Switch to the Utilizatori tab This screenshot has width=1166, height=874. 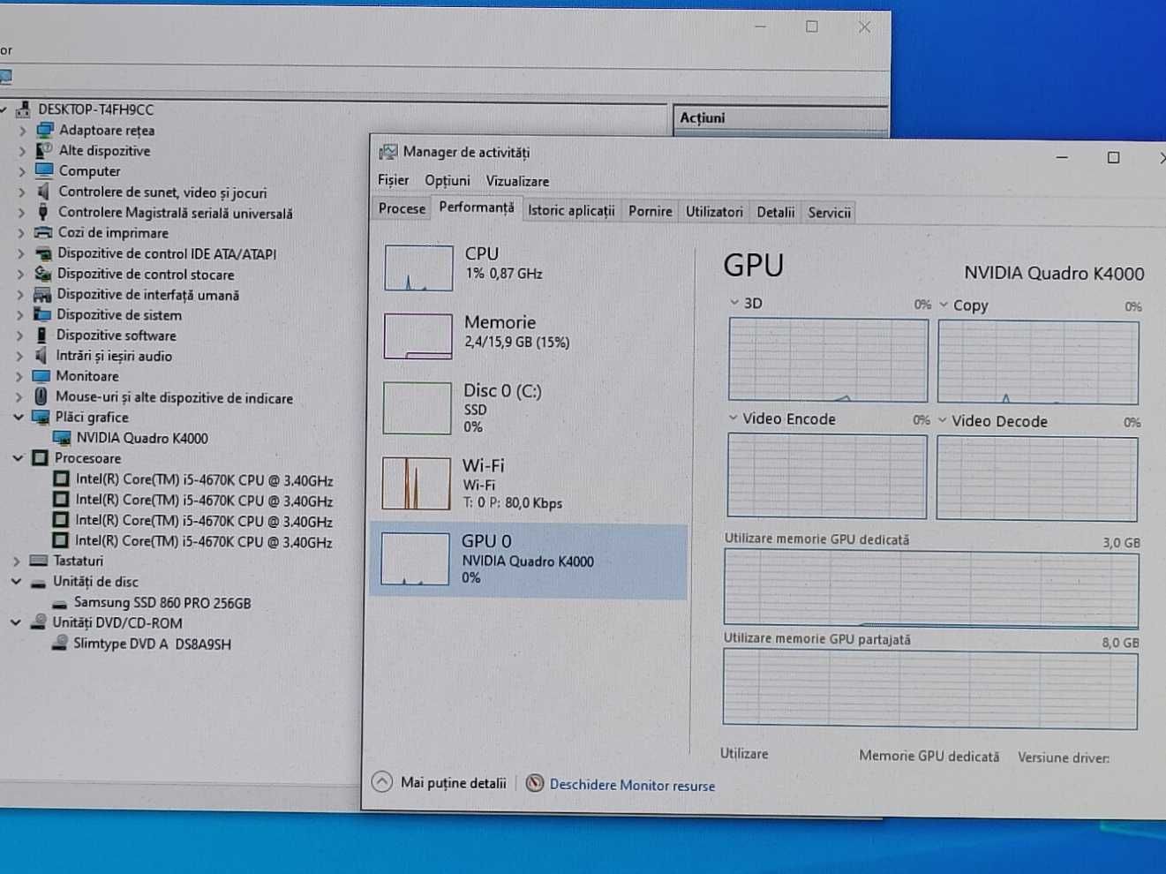pyautogui.click(x=714, y=212)
